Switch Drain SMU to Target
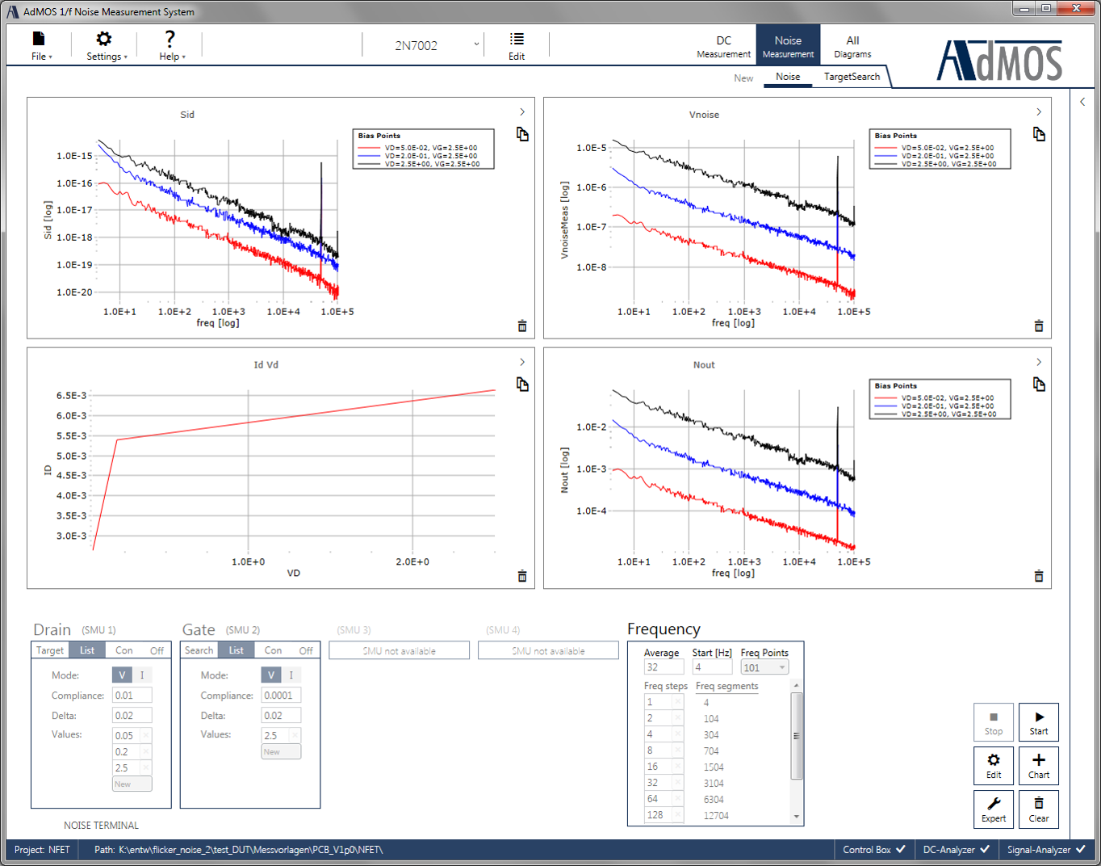This screenshot has height=866, width=1101. pos(50,650)
